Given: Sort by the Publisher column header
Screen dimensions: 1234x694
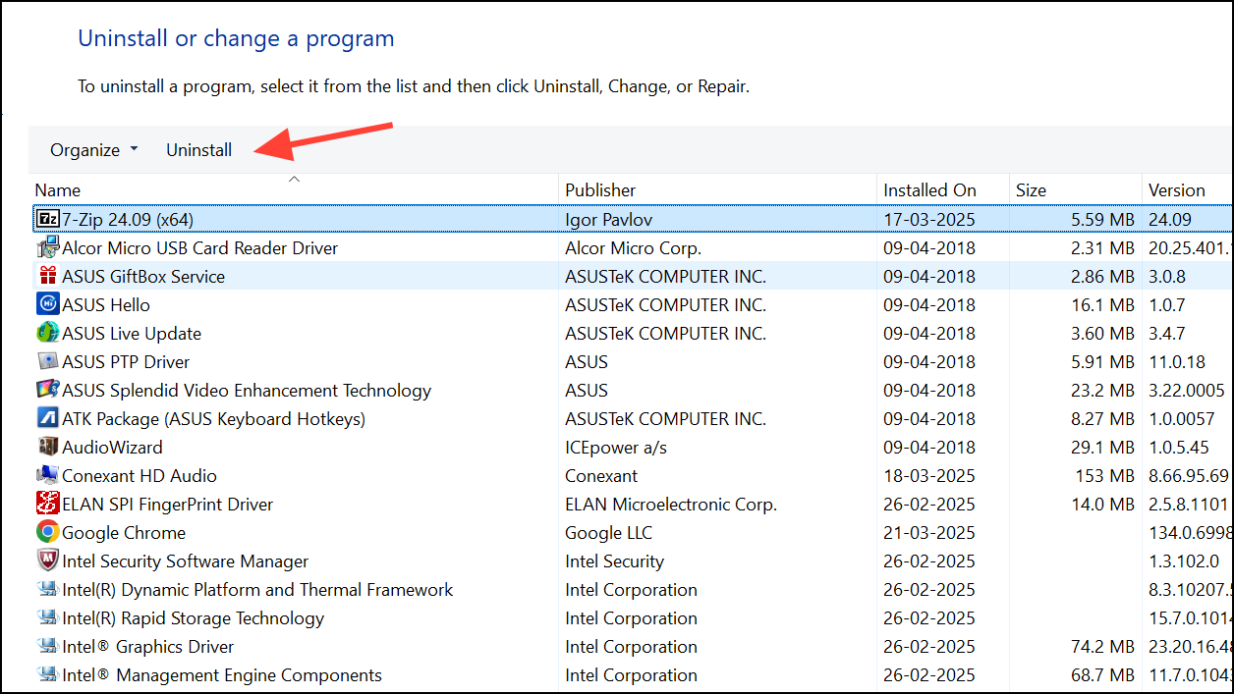Looking at the screenshot, I should [717, 189].
